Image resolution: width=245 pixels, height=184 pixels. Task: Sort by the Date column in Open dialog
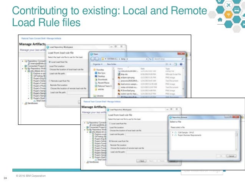click(142, 69)
